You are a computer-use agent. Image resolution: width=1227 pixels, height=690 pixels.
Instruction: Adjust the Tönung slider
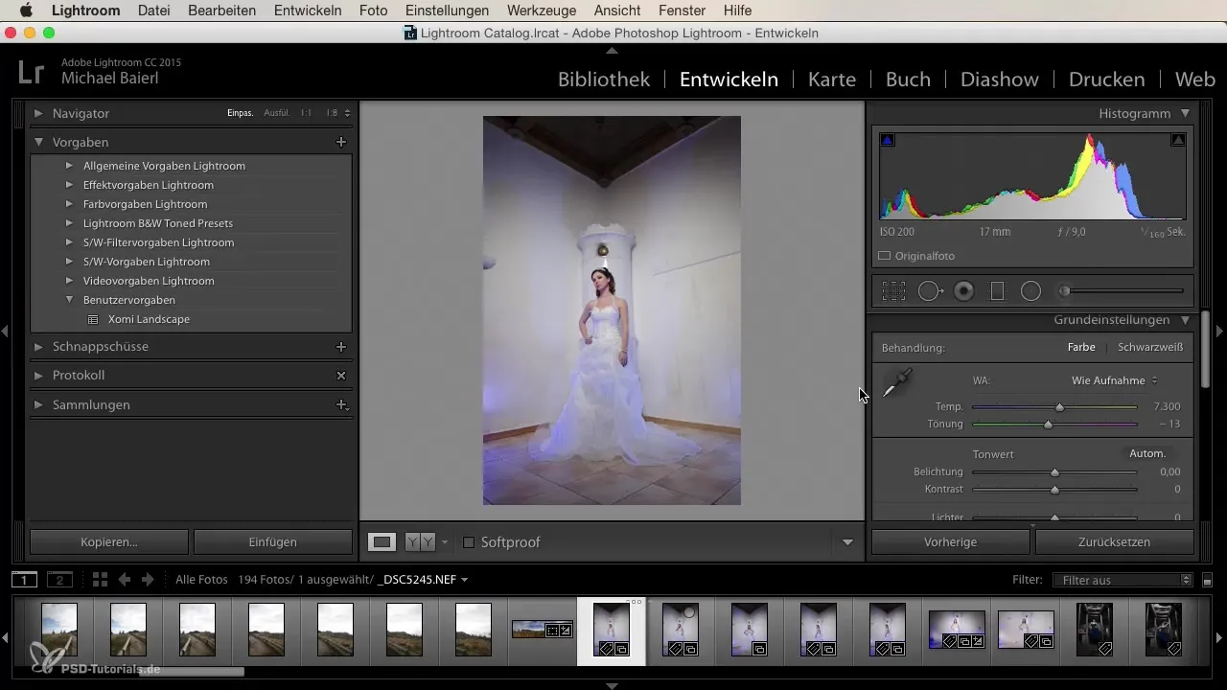[1048, 424]
